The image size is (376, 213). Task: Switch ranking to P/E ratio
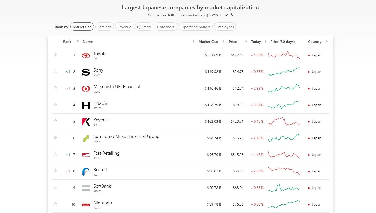pos(144,27)
